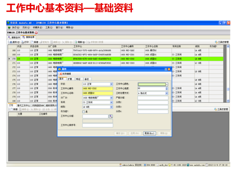Open the 工具 menu in the menu bar

[x=49, y=27]
